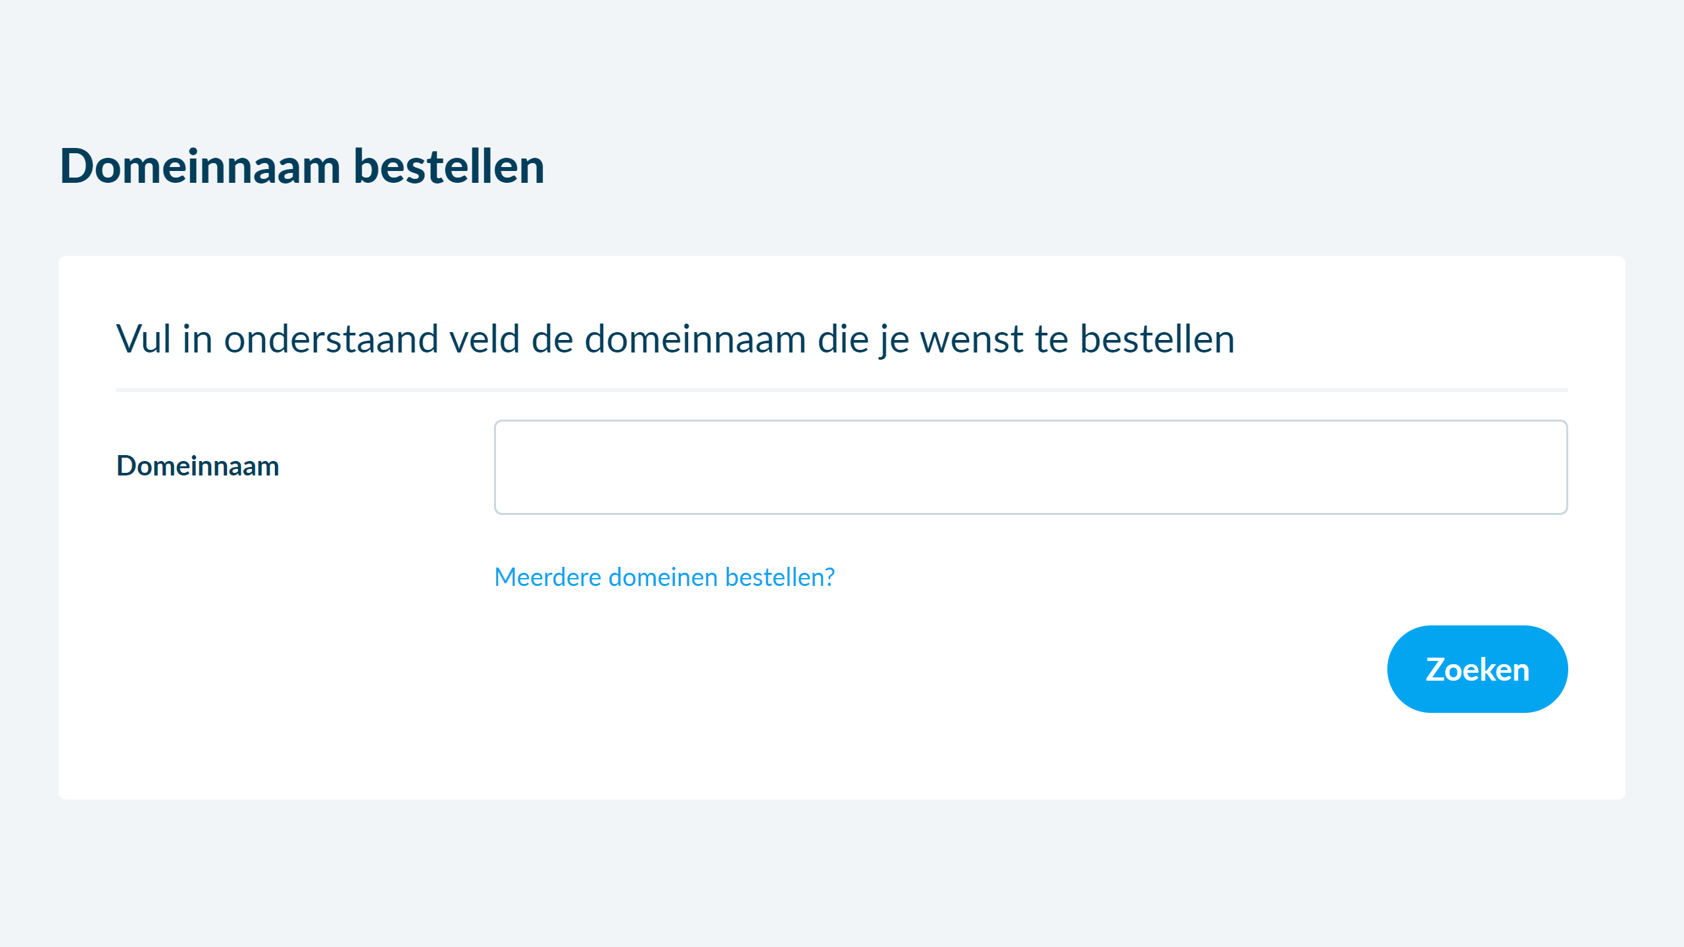Click the word "Vul" starting the subtitle
Screen dimensions: 1684x947
point(143,339)
